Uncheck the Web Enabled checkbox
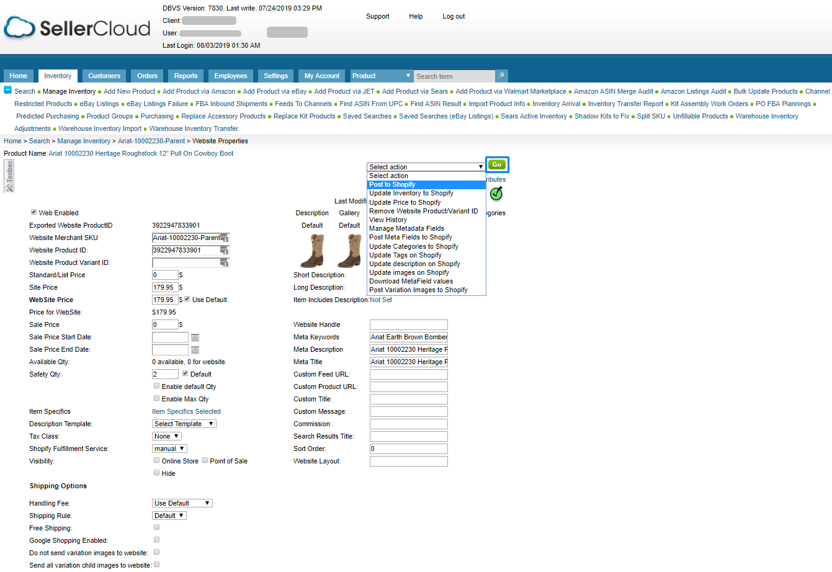Screen dimensions: 832x572 34,212
